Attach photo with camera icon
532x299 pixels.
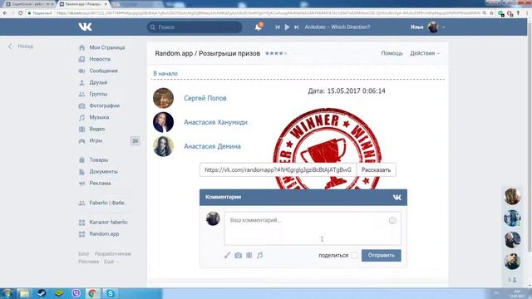click(x=239, y=255)
